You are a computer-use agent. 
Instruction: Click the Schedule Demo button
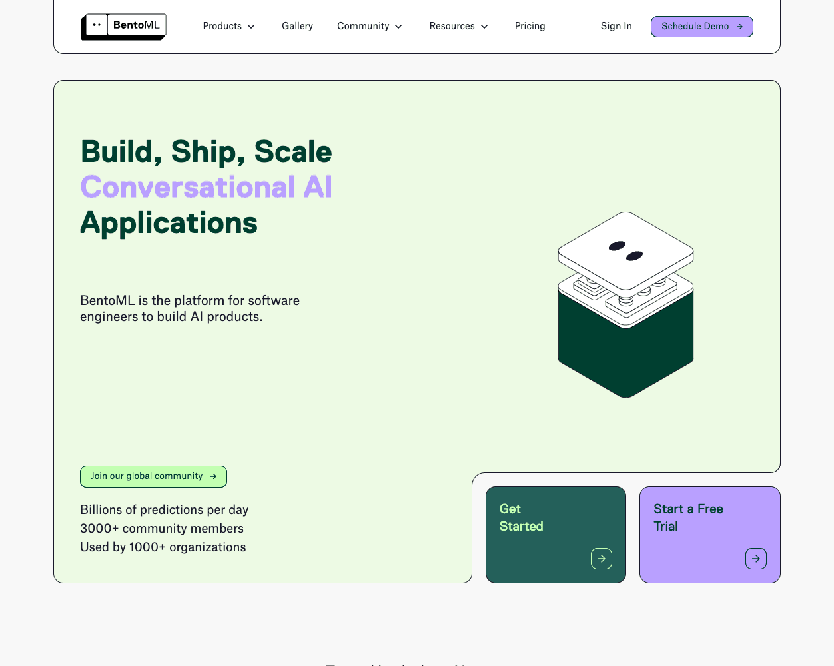(702, 27)
